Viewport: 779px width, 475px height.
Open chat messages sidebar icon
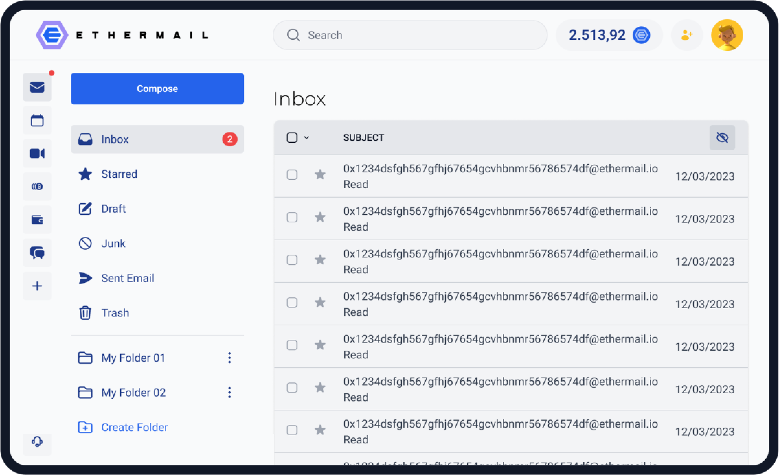click(x=37, y=253)
